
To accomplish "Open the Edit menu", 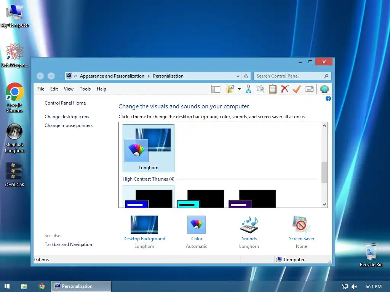I will tap(54, 89).
